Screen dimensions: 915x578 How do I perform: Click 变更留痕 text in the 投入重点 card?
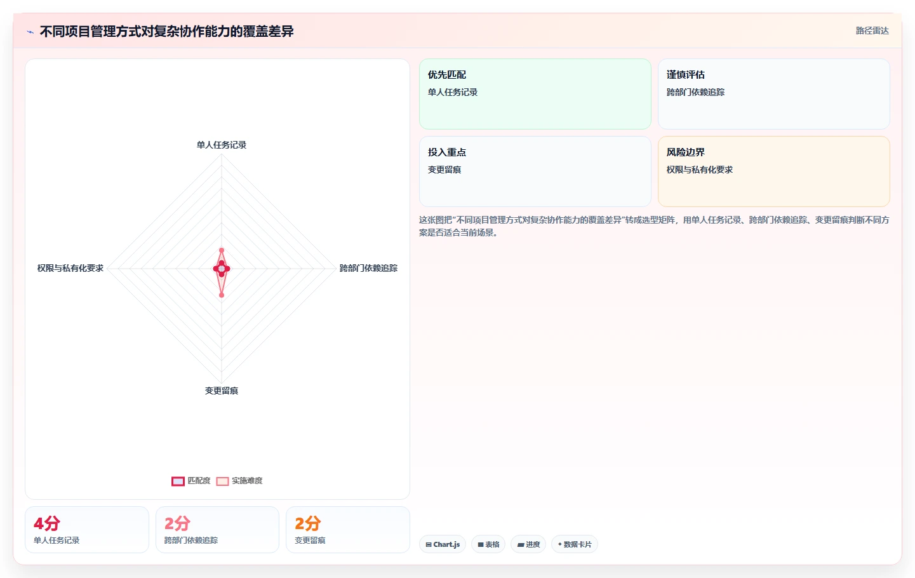[444, 170]
